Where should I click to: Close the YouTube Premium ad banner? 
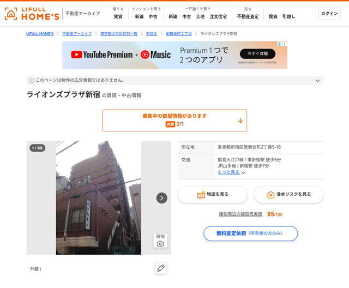click(x=285, y=44)
